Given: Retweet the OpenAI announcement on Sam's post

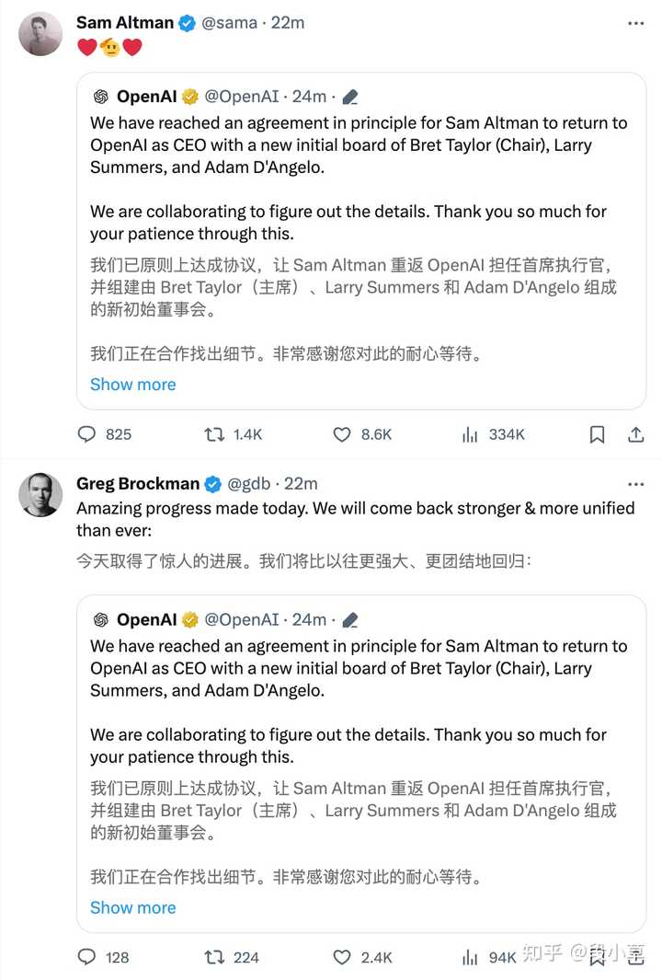Looking at the screenshot, I should [x=213, y=433].
